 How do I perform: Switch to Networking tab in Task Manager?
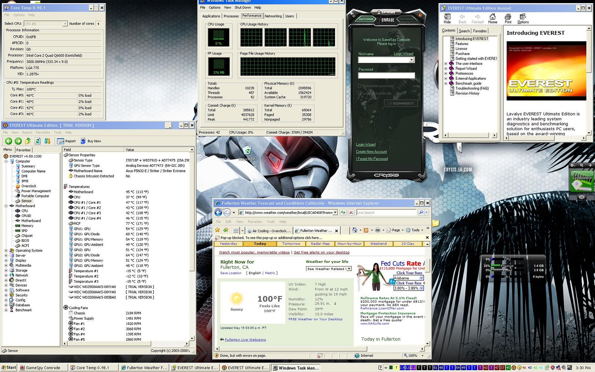[x=273, y=16]
